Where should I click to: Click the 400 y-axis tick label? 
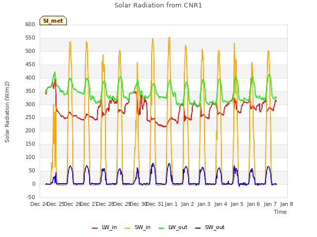[x=30, y=78]
